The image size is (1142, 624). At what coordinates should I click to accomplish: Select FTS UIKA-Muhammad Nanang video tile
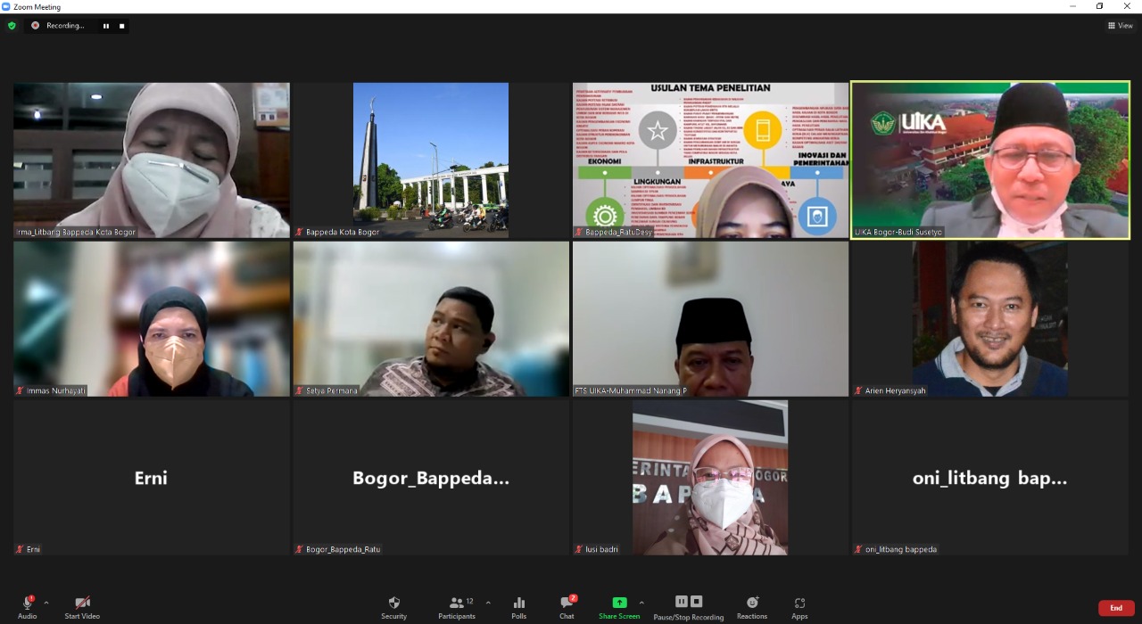(710, 319)
